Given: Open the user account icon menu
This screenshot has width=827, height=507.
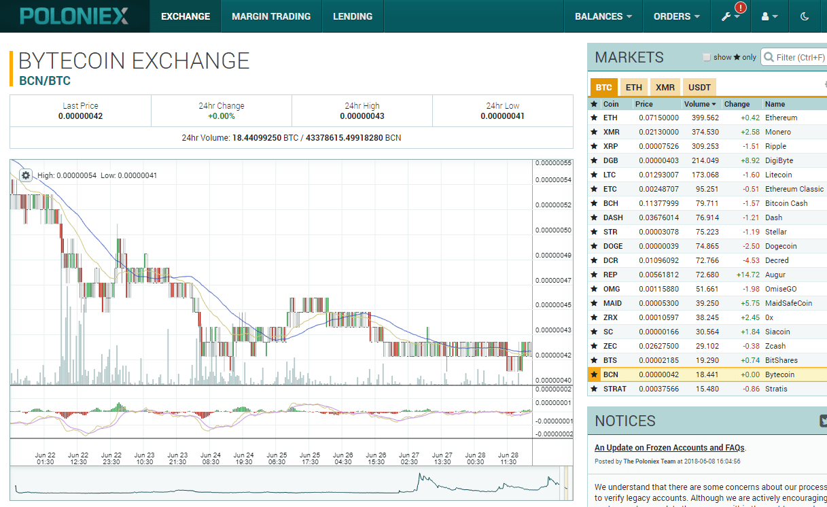Looking at the screenshot, I should (x=767, y=16).
